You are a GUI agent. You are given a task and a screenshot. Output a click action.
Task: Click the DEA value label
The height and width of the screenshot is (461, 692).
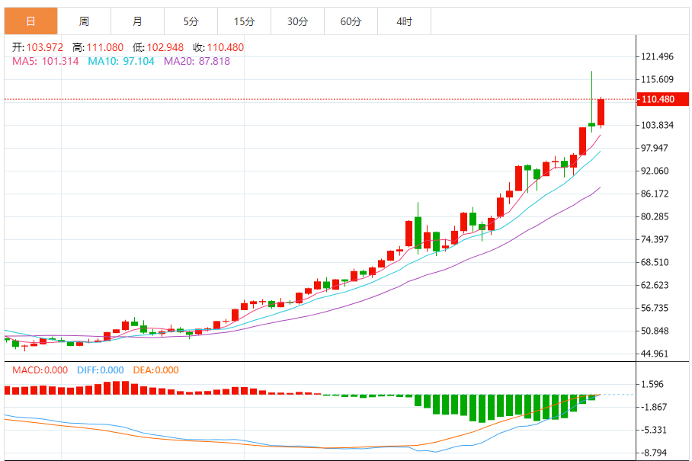point(155,370)
